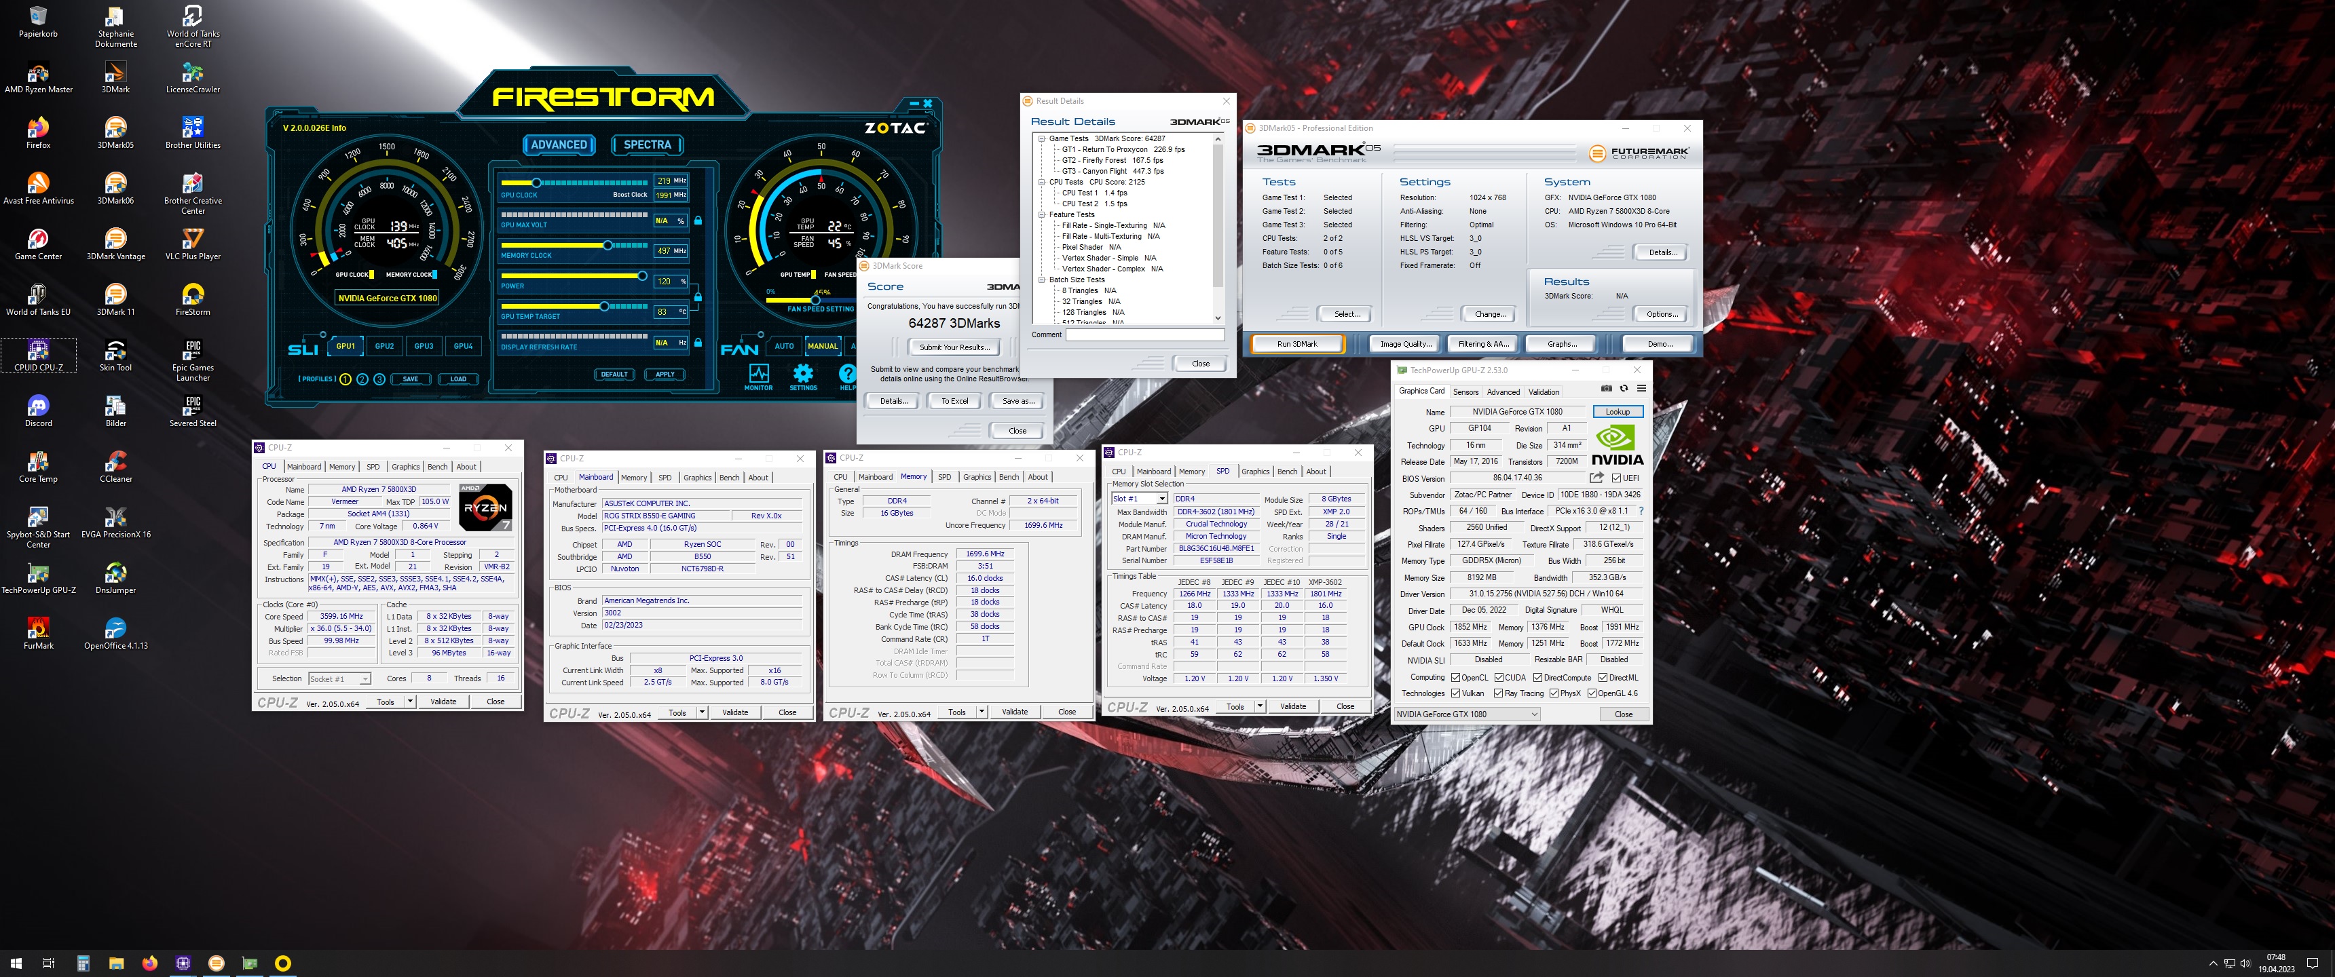Take a GPU-Z screenshot with camera icon
2335x977 pixels.
1606,389
